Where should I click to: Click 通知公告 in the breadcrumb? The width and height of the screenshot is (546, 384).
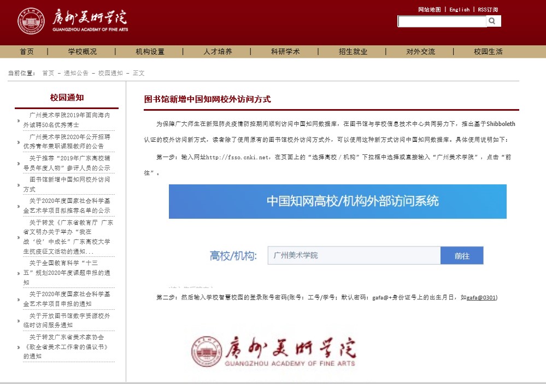[x=76, y=73]
